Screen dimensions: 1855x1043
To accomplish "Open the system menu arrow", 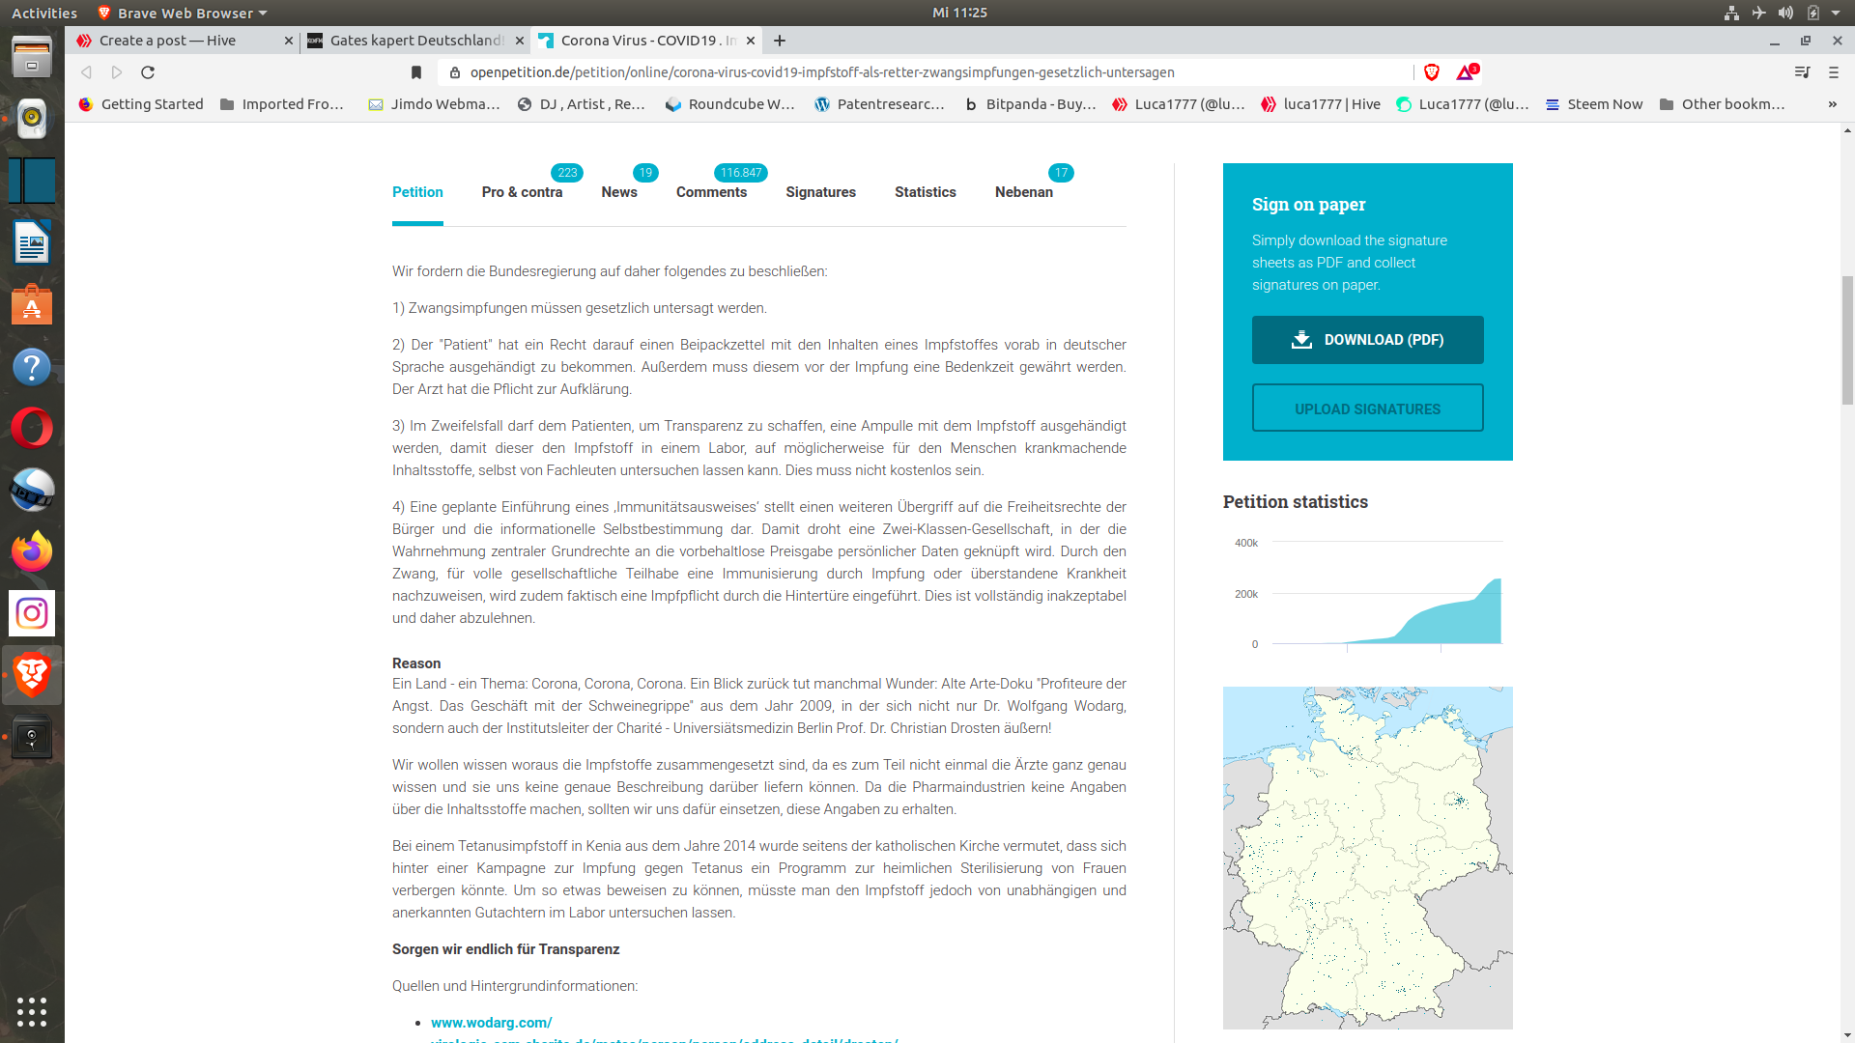I will click(x=1836, y=13).
